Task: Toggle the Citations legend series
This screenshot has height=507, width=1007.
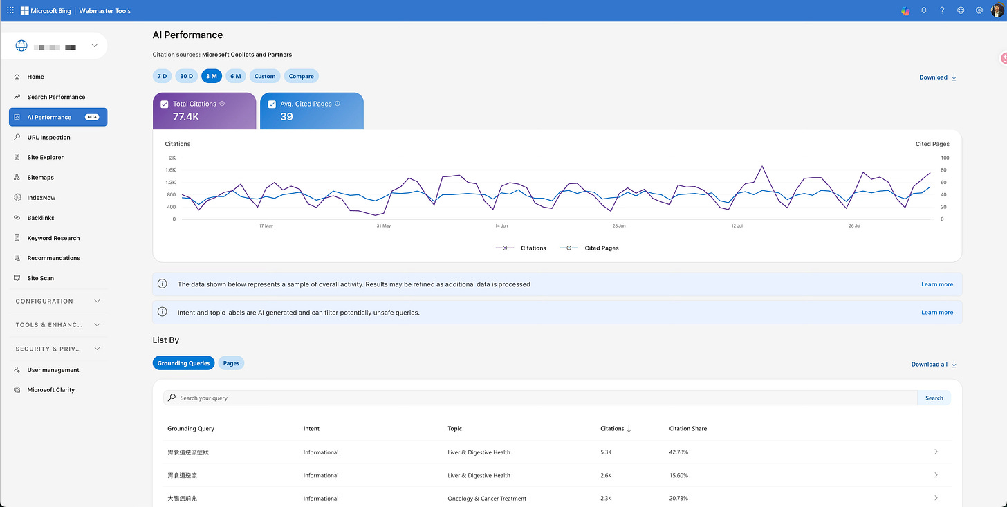Action: tap(521, 248)
